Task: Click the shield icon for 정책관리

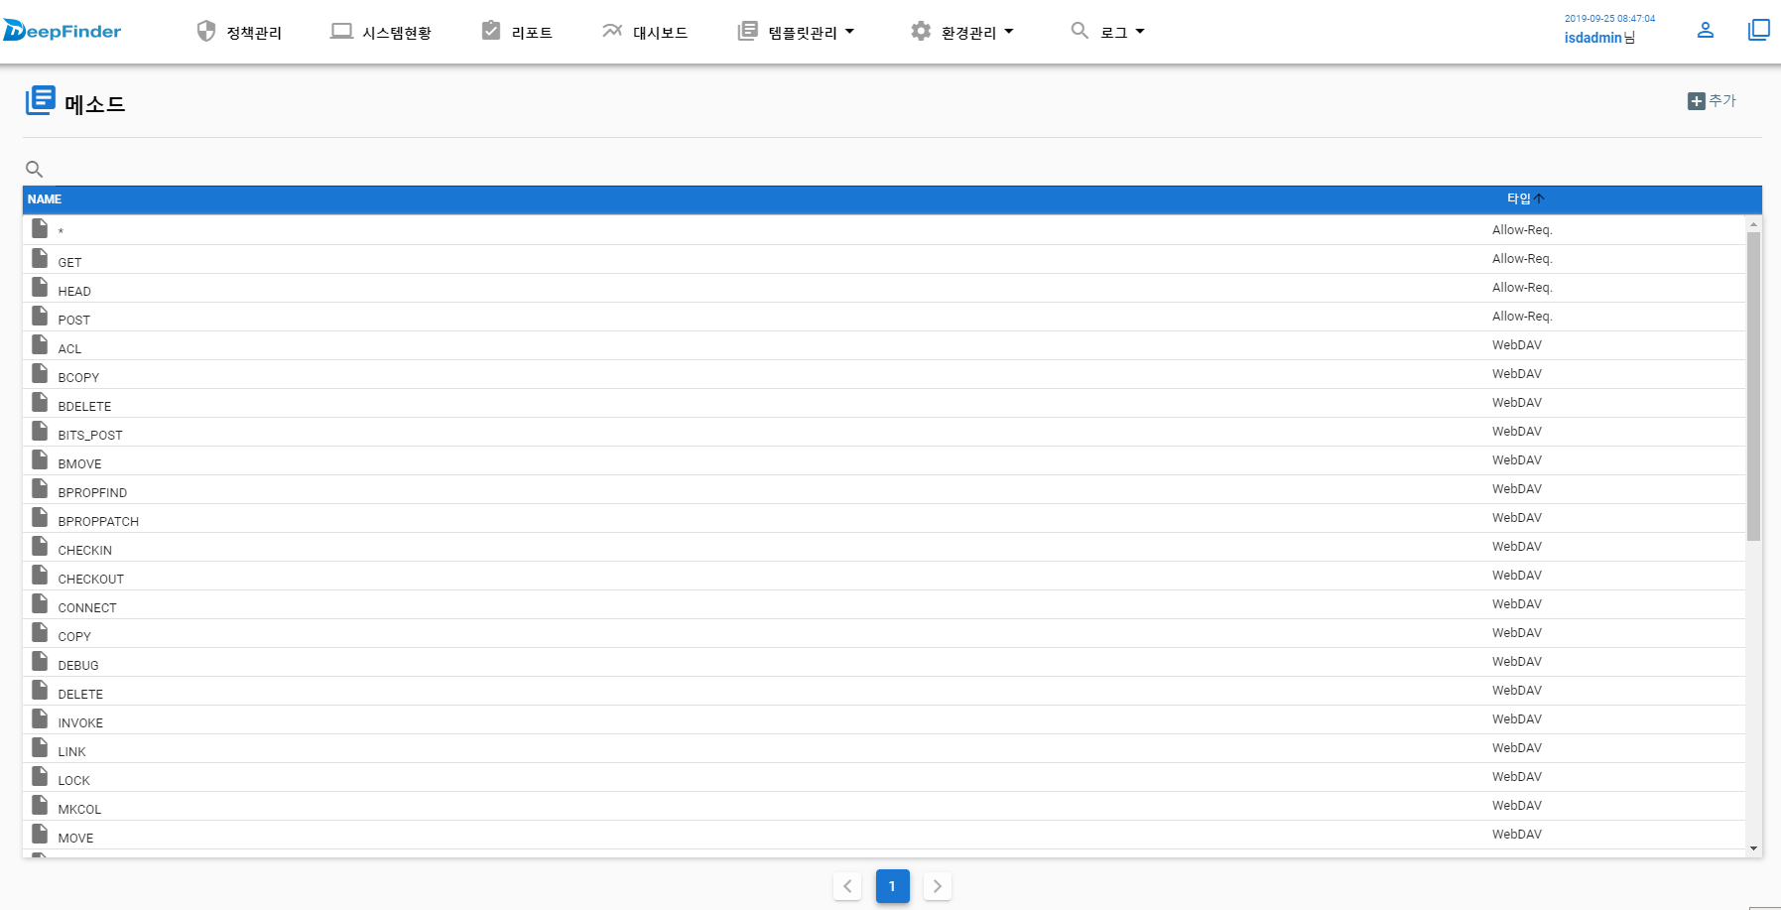Action: pyautogui.click(x=206, y=32)
